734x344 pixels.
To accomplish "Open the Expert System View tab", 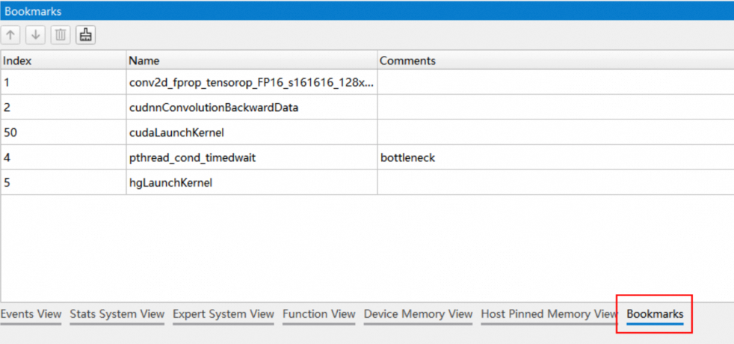I will [x=223, y=314].
